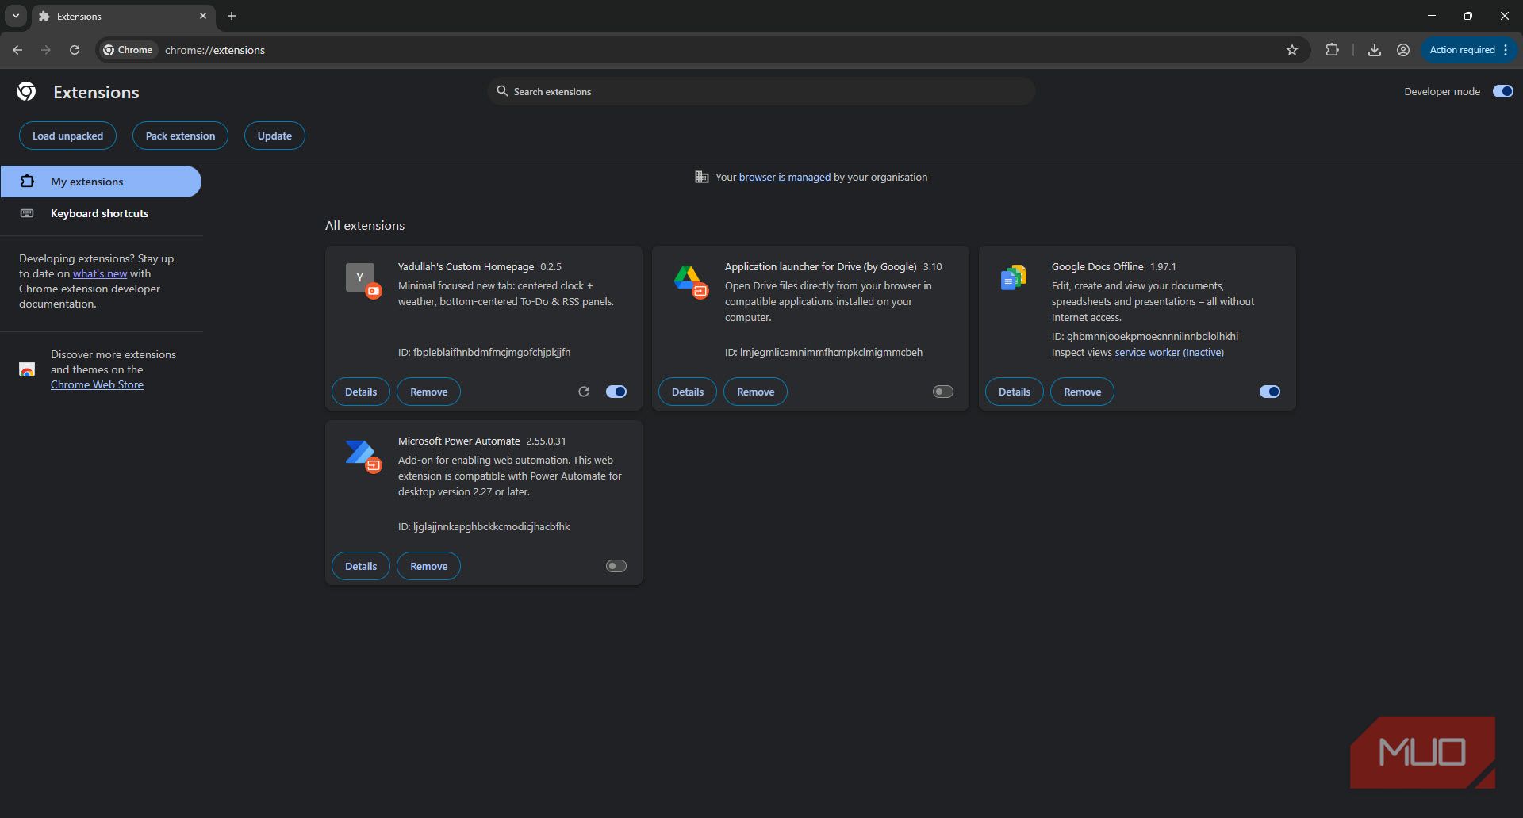Reload the extensions page
The image size is (1523, 818).
coord(75,50)
